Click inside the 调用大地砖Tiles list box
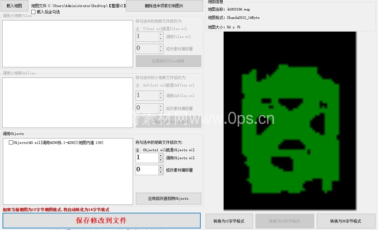 (67, 44)
